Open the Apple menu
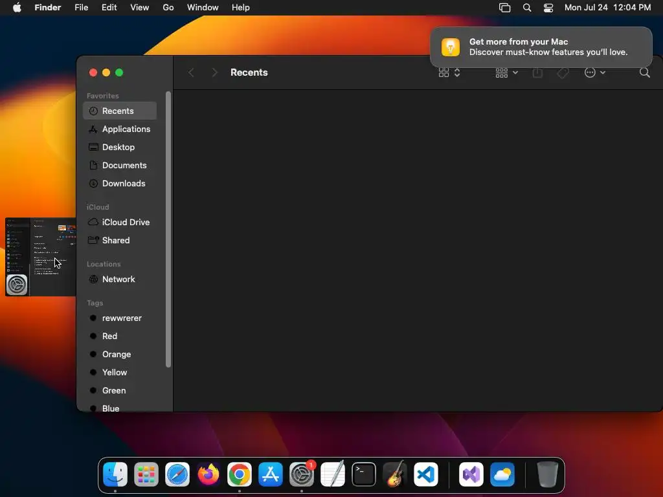Screen dimensions: 663x497 point(17,7)
